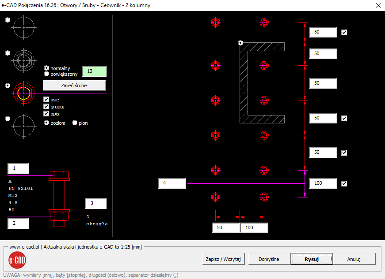Click the second-row left bolt hole symbol
The image size is (385, 279).
click(x=216, y=65)
